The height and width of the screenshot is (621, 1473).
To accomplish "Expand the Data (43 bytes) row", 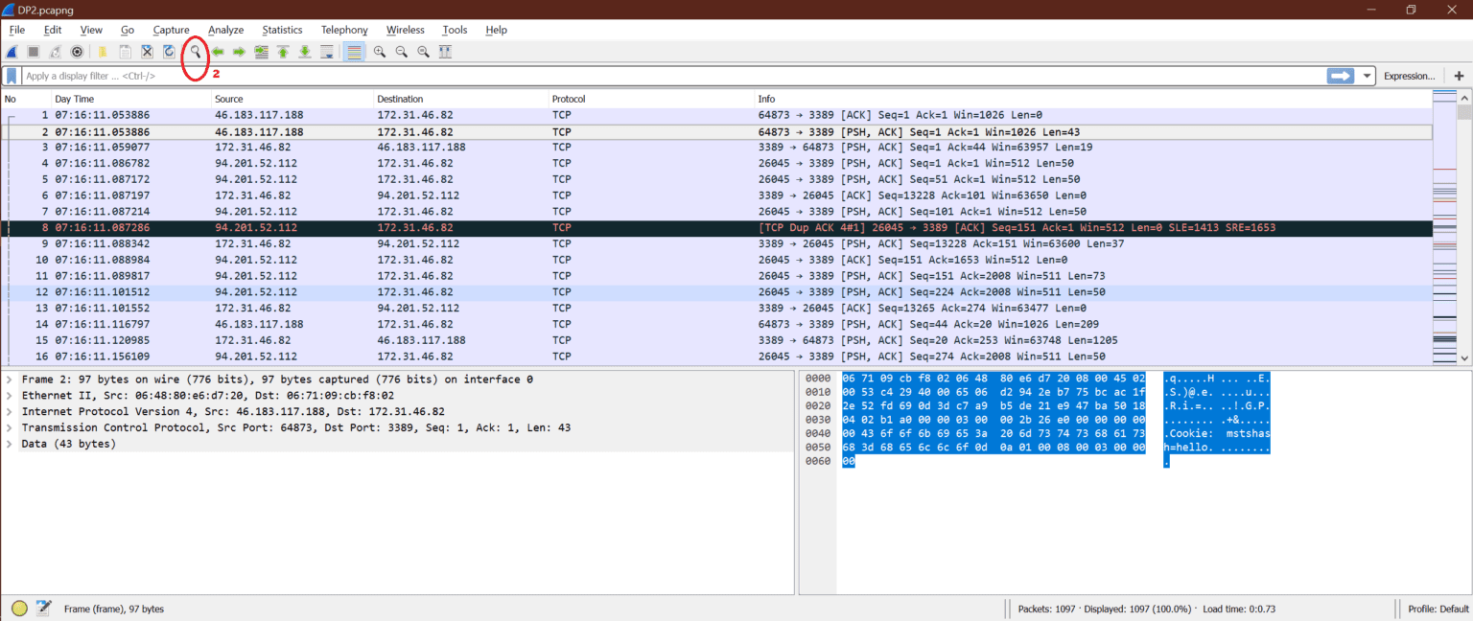I will point(9,445).
